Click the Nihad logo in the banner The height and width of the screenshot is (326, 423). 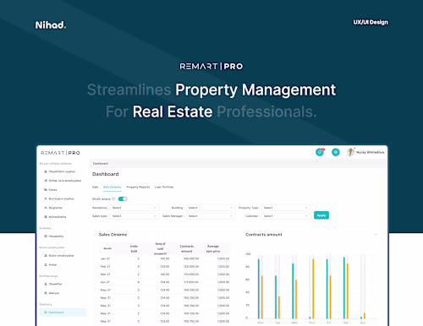coord(51,25)
